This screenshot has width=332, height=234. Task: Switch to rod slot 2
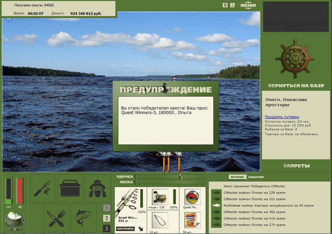tap(107, 218)
